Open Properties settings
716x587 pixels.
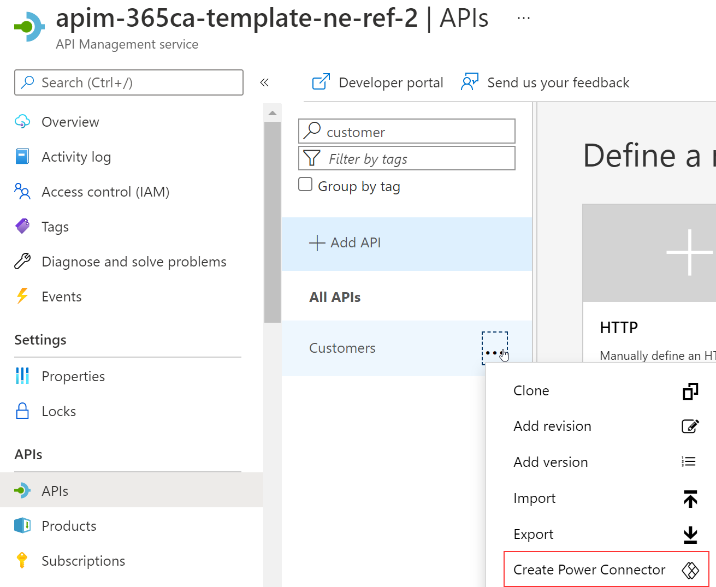(73, 376)
